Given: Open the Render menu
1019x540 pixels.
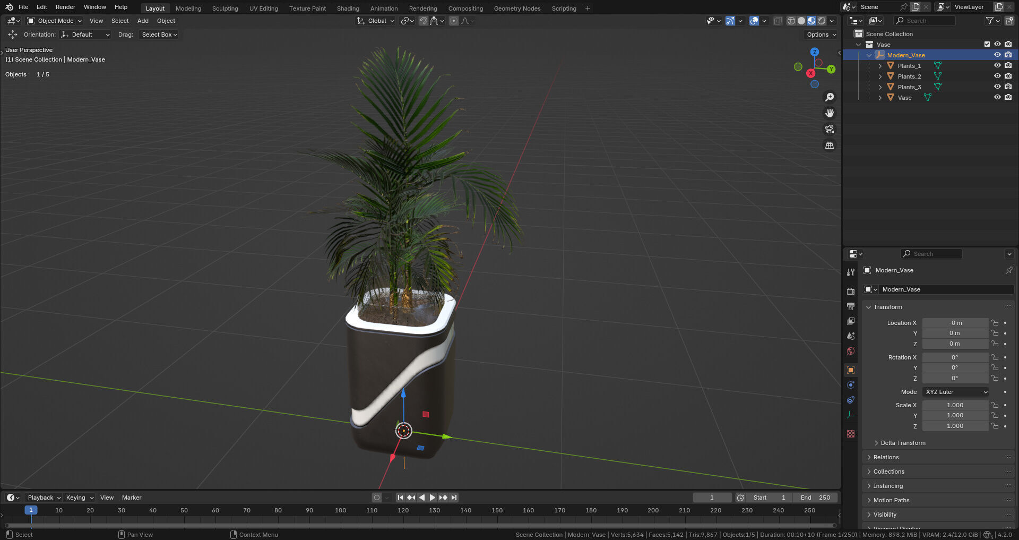Looking at the screenshot, I should click(65, 7).
